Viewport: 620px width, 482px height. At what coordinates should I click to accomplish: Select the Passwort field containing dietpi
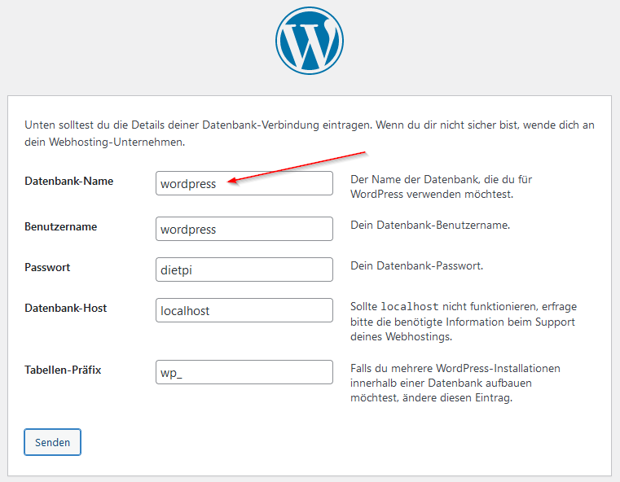[244, 269]
